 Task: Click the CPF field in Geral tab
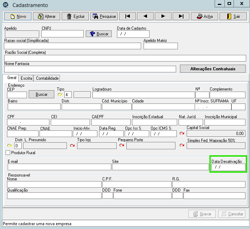click(x=28, y=122)
